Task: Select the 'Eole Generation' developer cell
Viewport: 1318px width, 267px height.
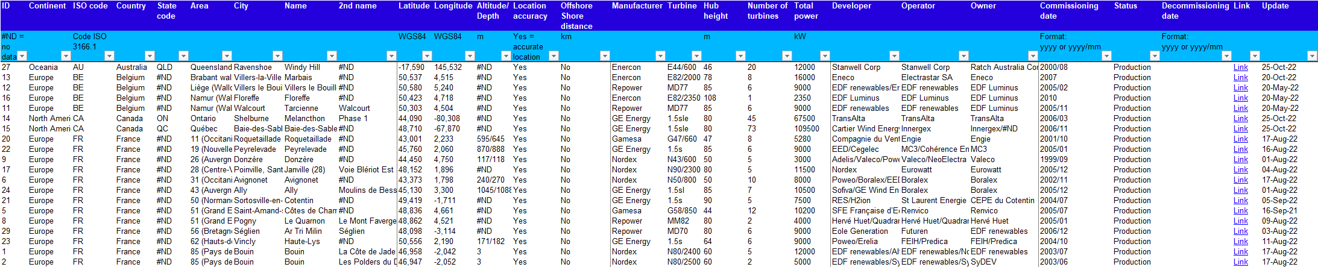Action: coord(865,231)
